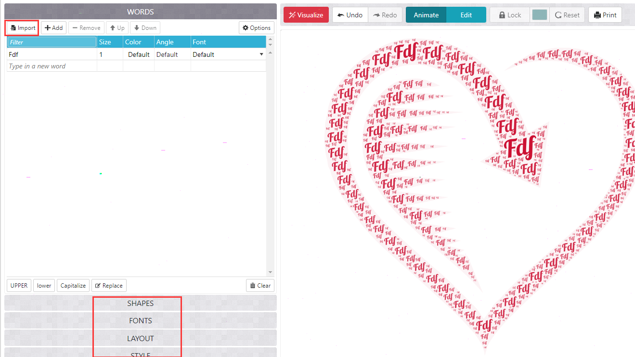Click the Reset button

coord(568,15)
